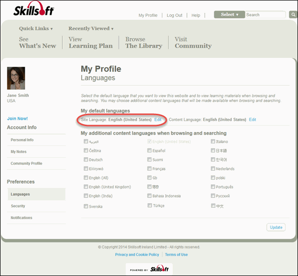298x276 pixels.
Task: Open Notifications in the sidebar
Action: [21, 218]
